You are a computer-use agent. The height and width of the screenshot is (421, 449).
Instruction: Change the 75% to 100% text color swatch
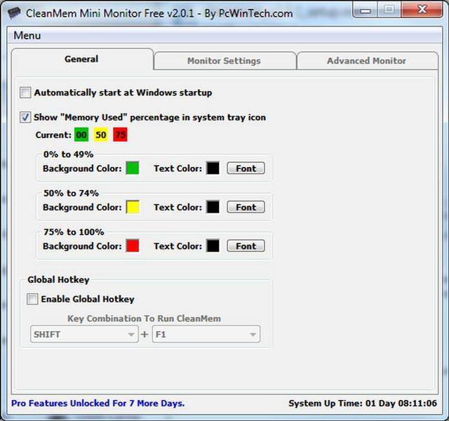coord(213,246)
